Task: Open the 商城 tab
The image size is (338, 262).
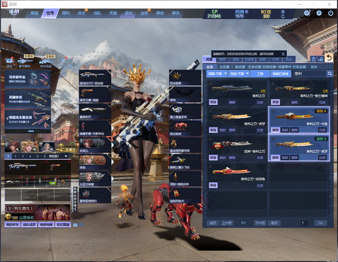Action: pos(34,13)
